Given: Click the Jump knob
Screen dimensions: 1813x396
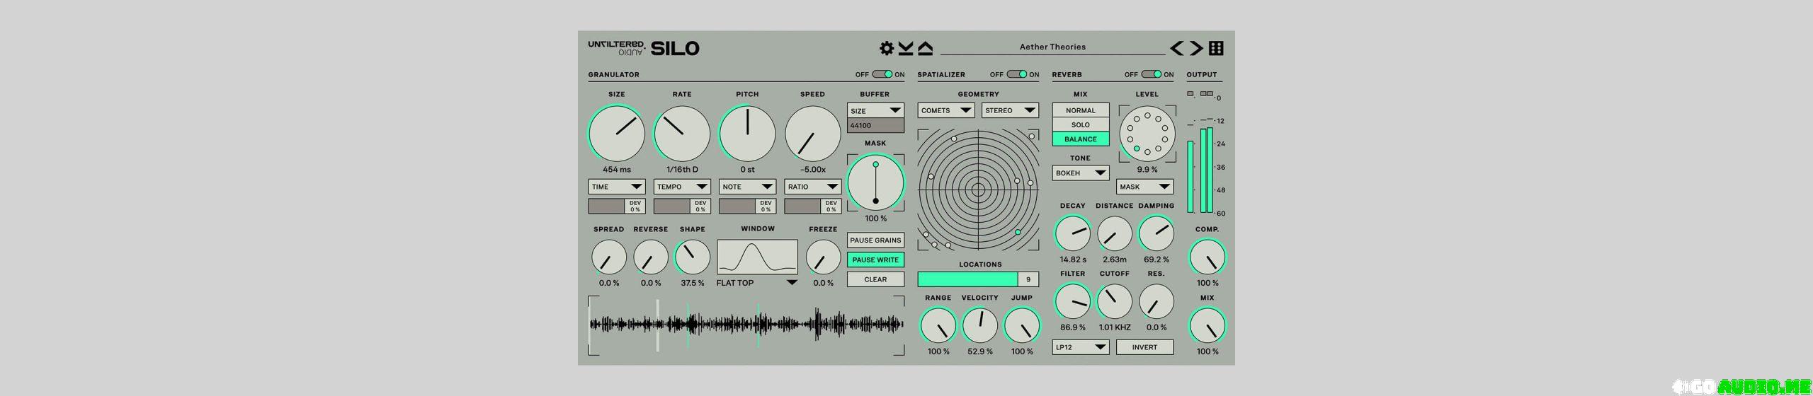Looking at the screenshot, I should (x=1022, y=325).
